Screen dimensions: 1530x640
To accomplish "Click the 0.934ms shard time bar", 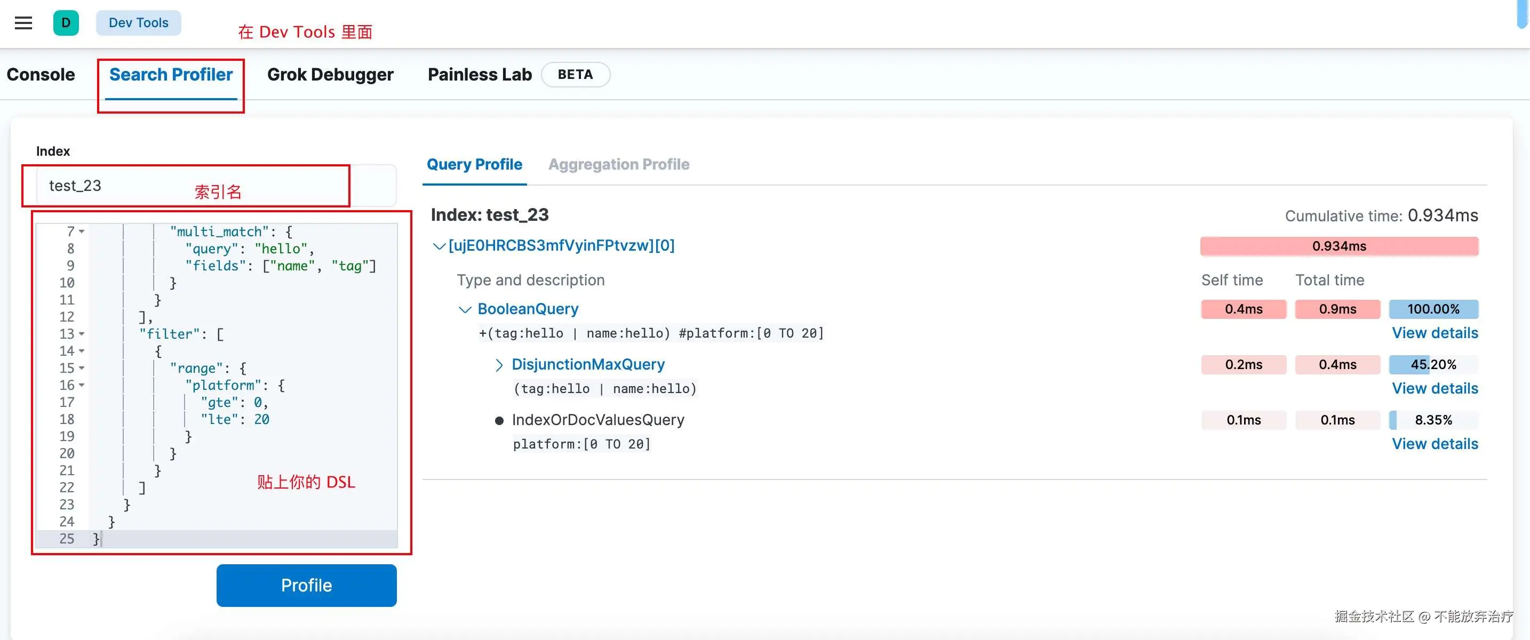I will click(1339, 246).
